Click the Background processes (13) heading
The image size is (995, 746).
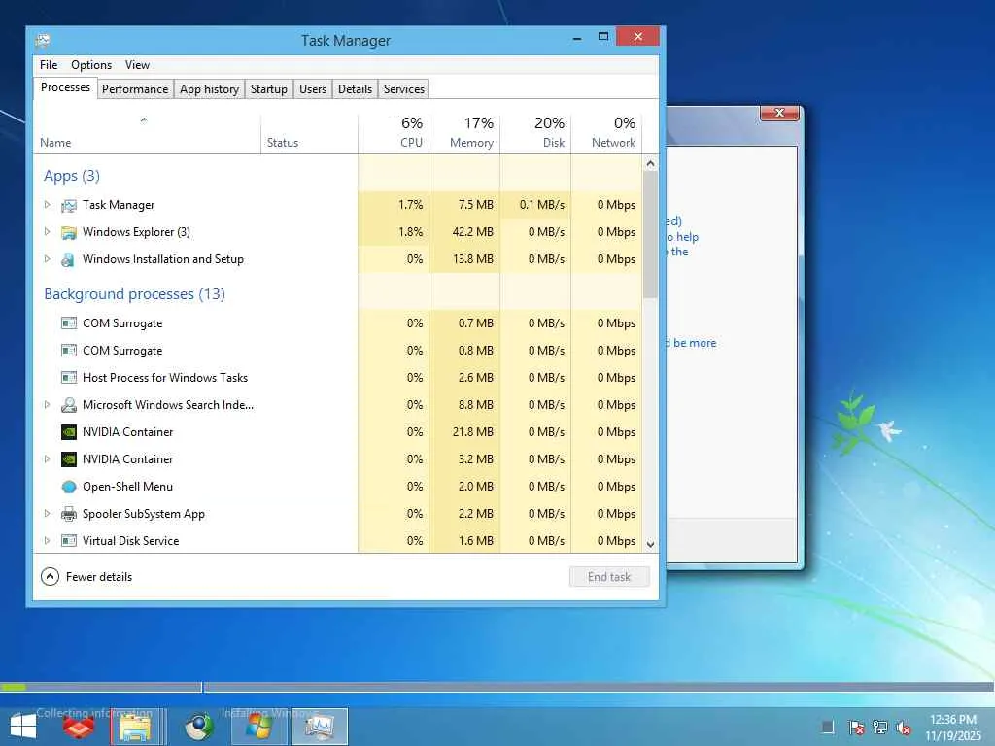pos(134,294)
